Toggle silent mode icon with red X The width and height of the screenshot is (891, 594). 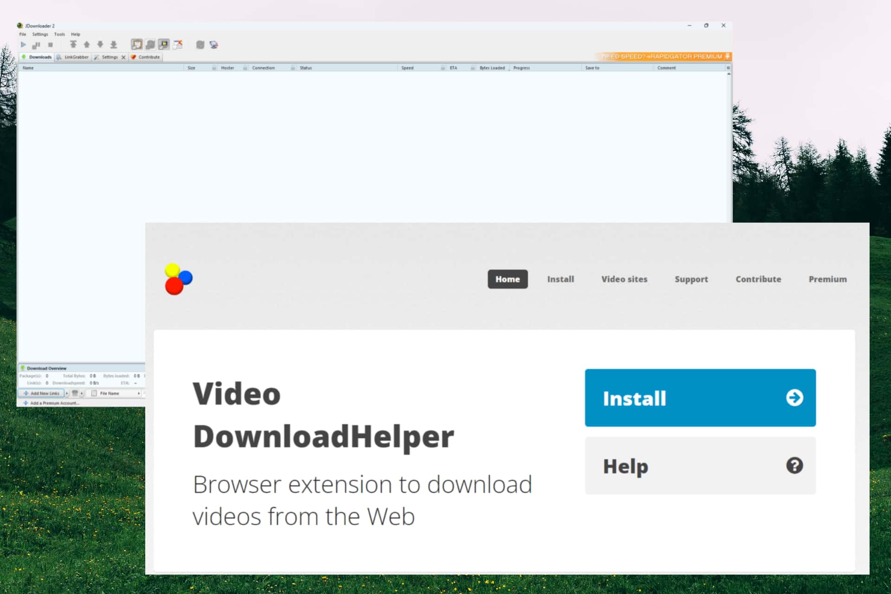[x=178, y=45]
